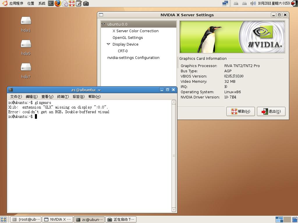
Task: Select X Server Color Correction
Action: tap(136, 31)
